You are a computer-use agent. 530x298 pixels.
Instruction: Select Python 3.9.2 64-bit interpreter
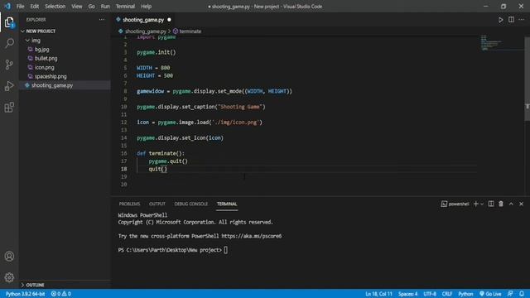pos(26,294)
